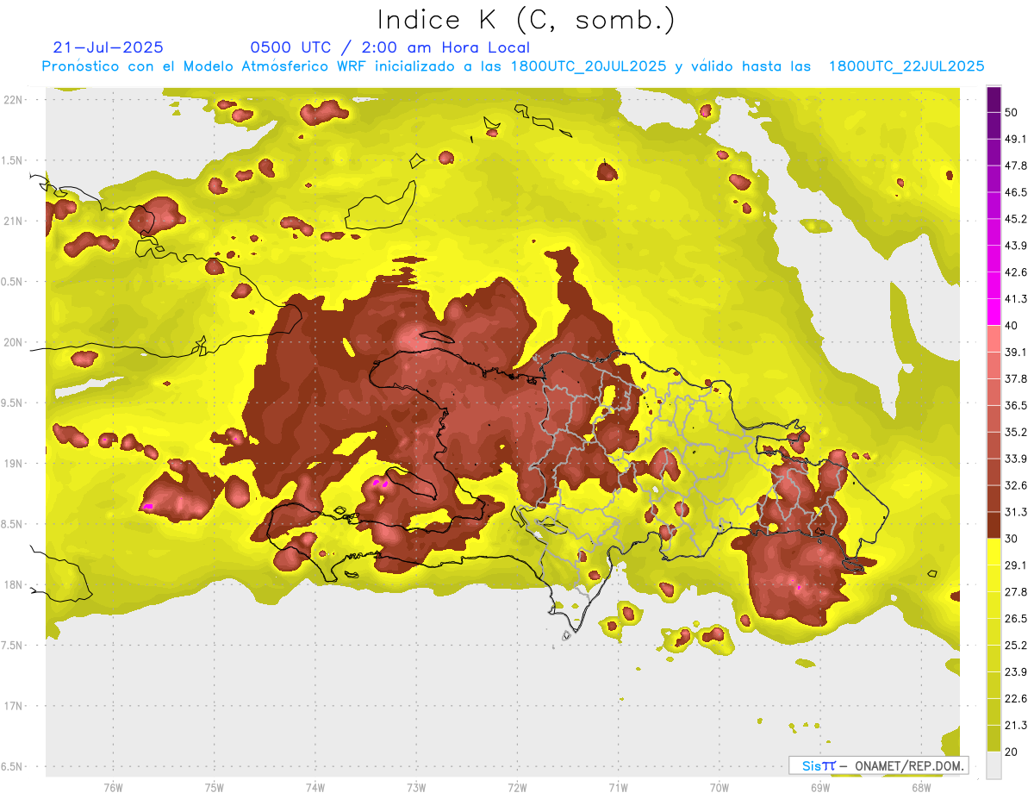
Task: Click the colorbar value '29.1'
Action: pos(1016,565)
